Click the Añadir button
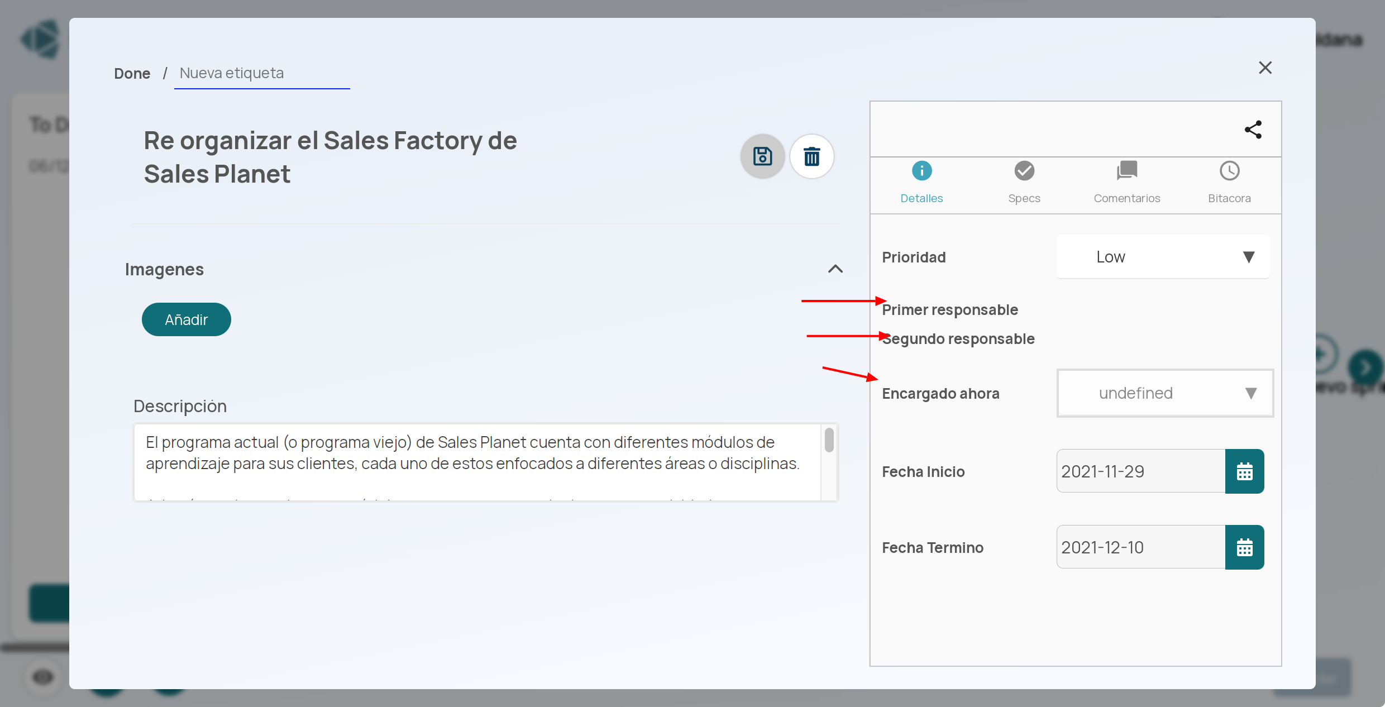This screenshot has height=707, width=1385. (x=186, y=319)
